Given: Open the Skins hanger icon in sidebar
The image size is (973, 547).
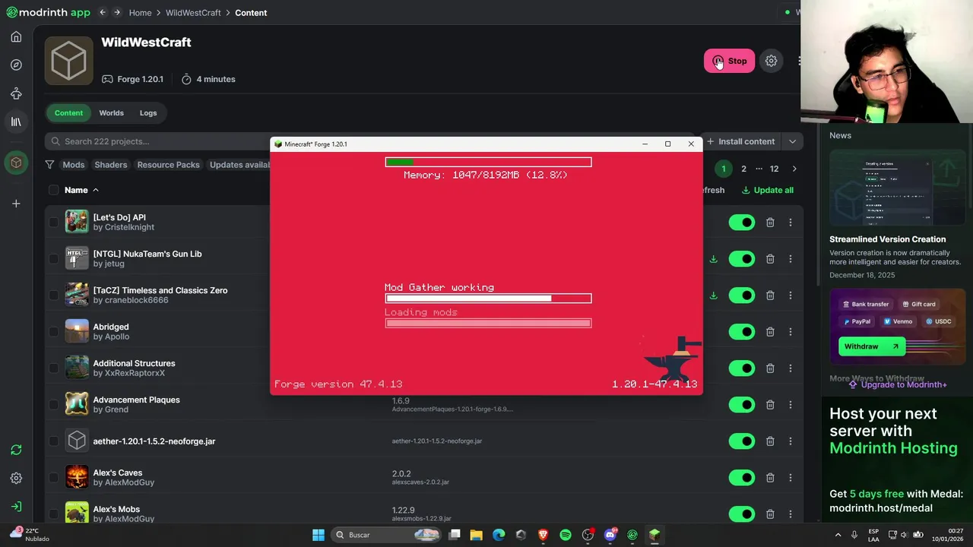Looking at the screenshot, I should pyautogui.click(x=16, y=93).
